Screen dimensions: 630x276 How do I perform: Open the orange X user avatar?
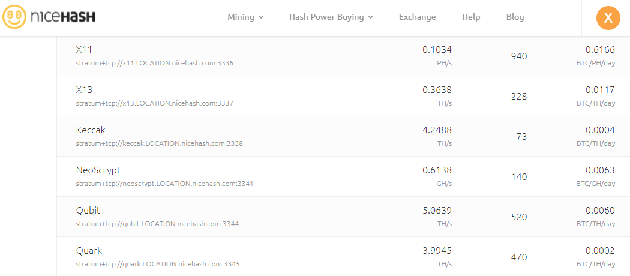click(608, 17)
